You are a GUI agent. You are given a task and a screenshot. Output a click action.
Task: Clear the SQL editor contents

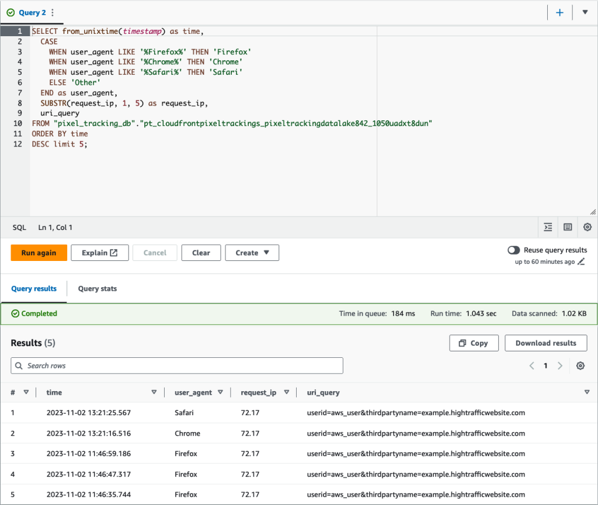(201, 253)
